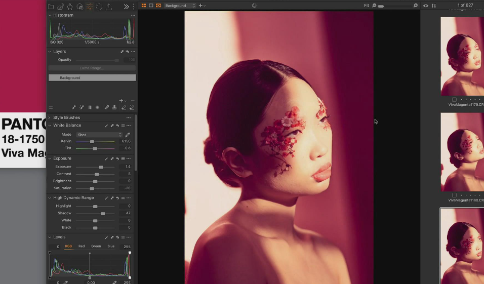Click Exposure auto-adjust wand icon

click(106, 158)
